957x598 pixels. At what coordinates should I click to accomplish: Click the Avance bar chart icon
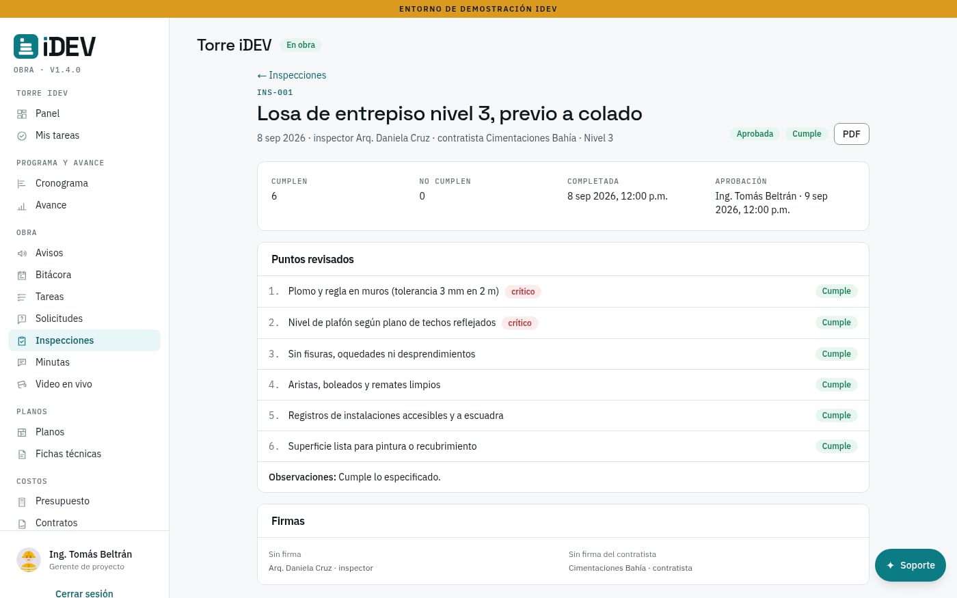coord(22,206)
